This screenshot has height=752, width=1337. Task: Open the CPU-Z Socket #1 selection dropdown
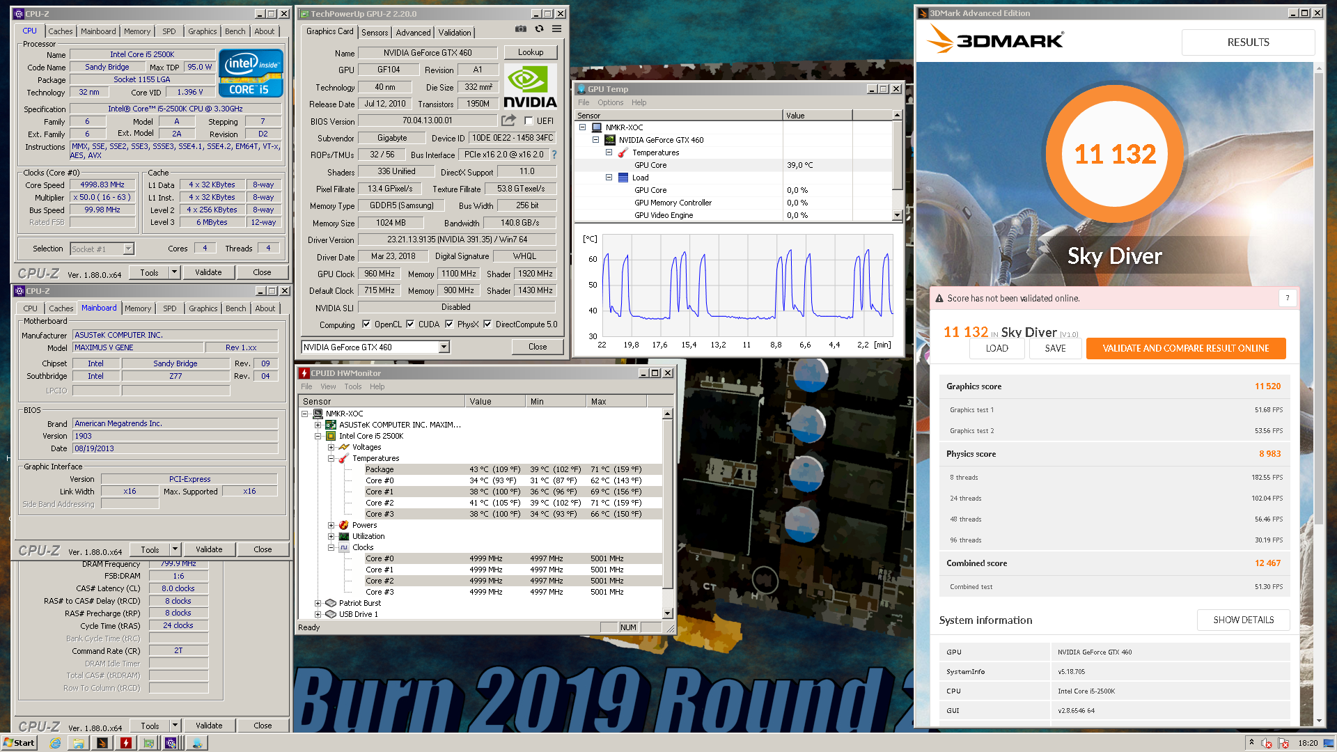(x=128, y=249)
